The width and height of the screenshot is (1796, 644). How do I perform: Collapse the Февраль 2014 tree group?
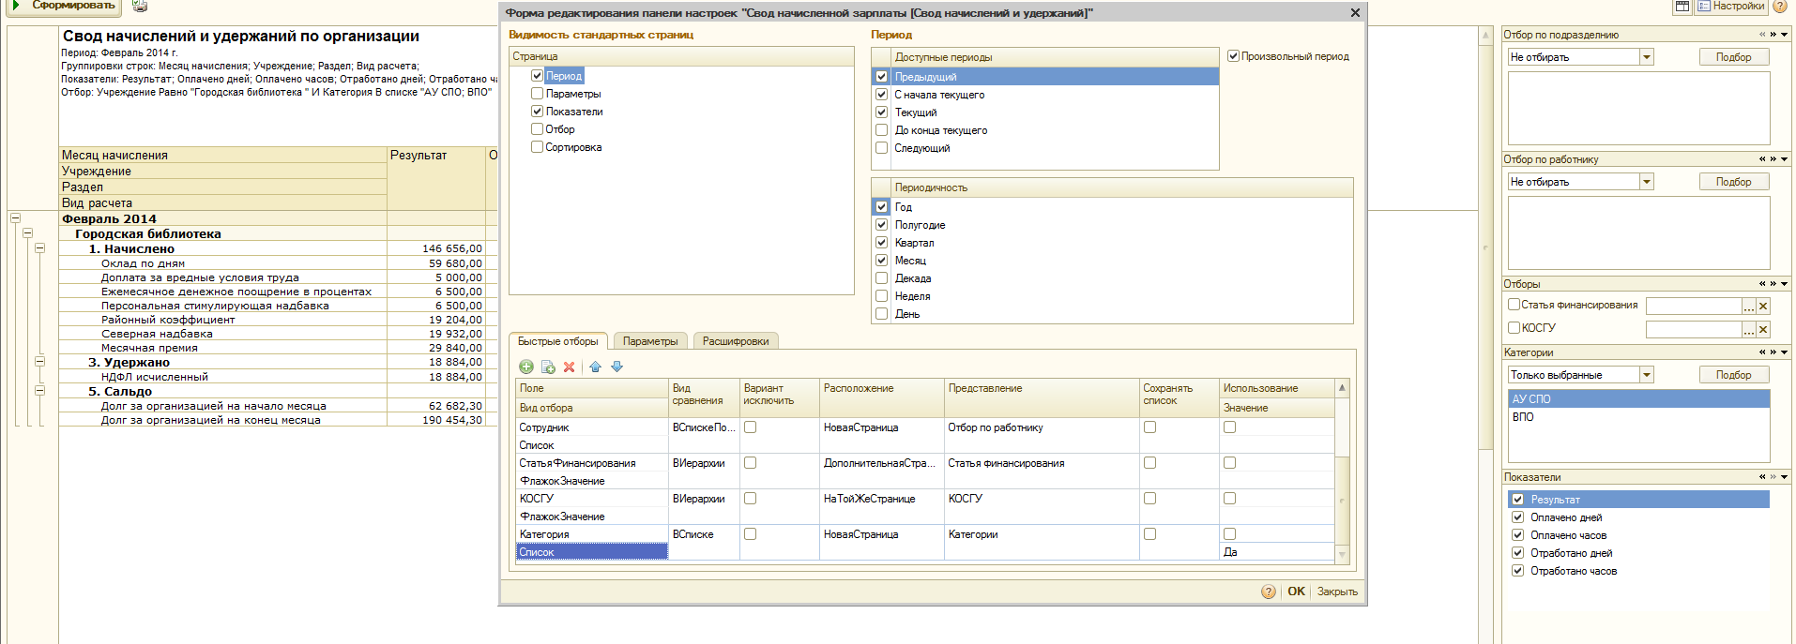pos(15,218)
